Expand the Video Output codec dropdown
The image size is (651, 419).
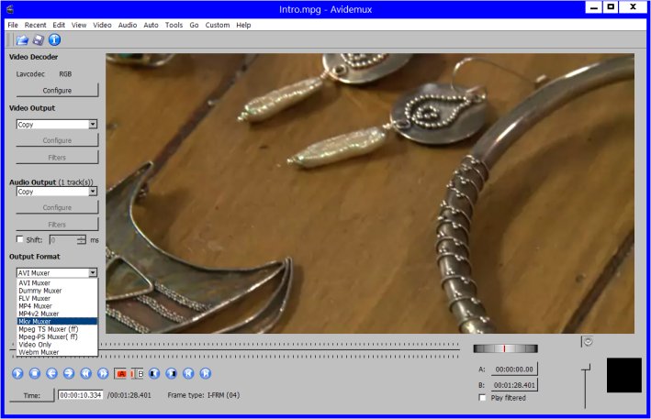tap(93, 124)
